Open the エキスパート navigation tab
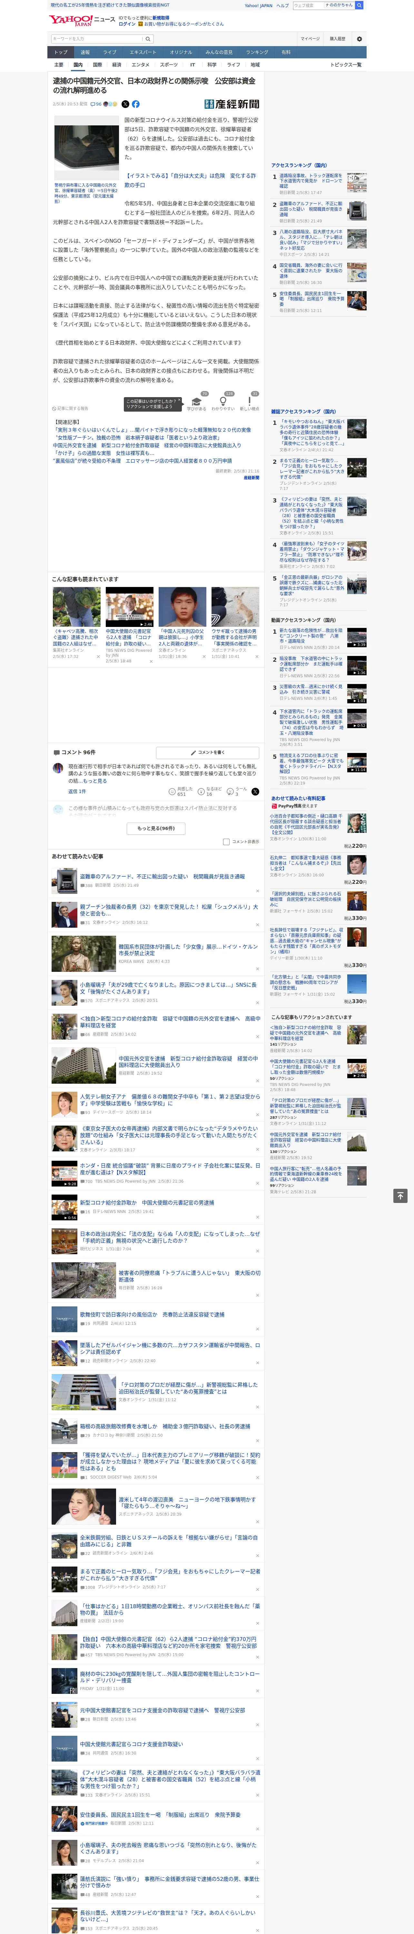Image resolution: width=414 pixels, height=1934 pixels. point(143,53)
